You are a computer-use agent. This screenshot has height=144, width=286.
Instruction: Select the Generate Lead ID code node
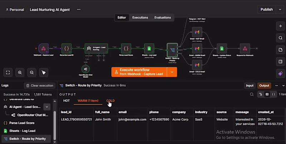[66, 48]
